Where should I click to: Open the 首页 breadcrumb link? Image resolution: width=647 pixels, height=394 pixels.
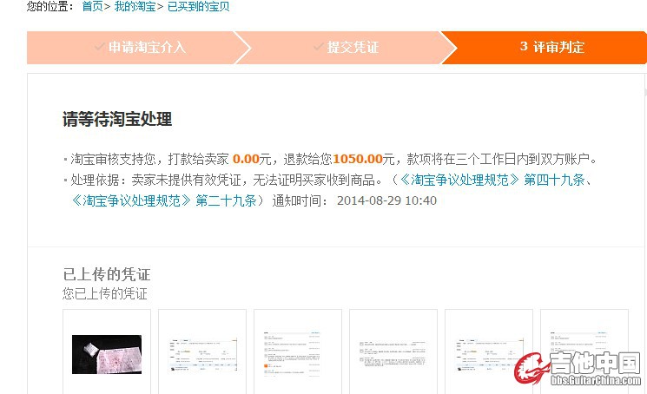tap(92, 6)
